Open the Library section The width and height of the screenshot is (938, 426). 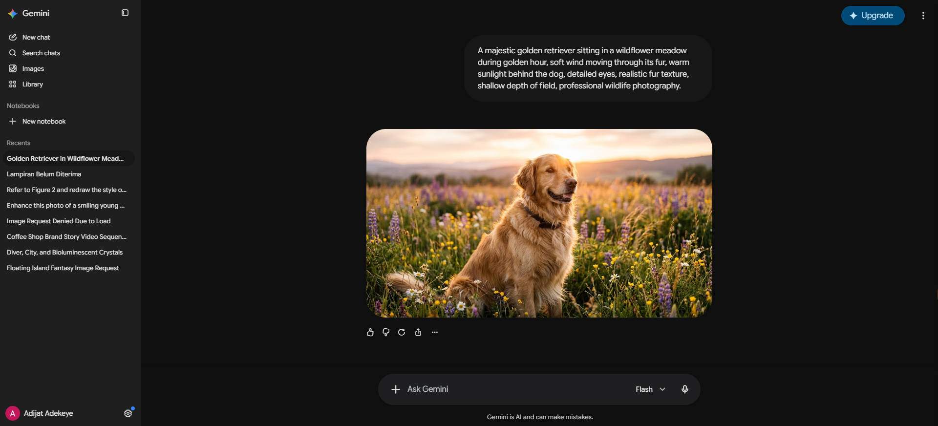(68, 84)
